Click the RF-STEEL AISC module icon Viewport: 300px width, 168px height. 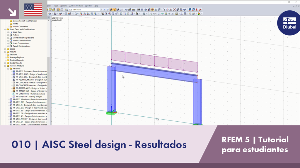point(14,74)
